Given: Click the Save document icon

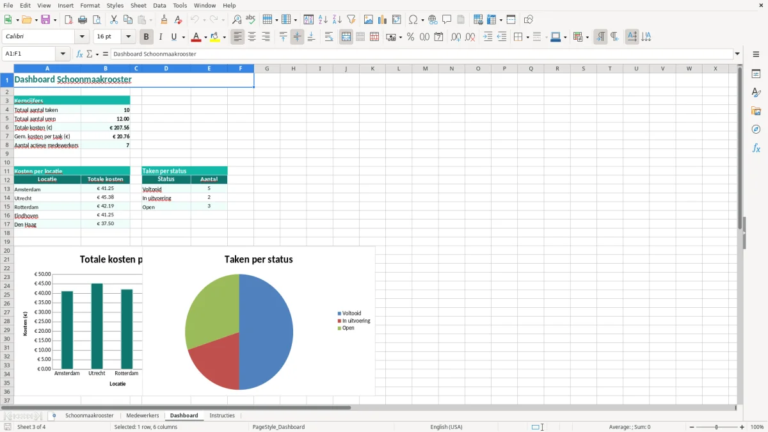Looking at the screenshot, I should (45, 20).
